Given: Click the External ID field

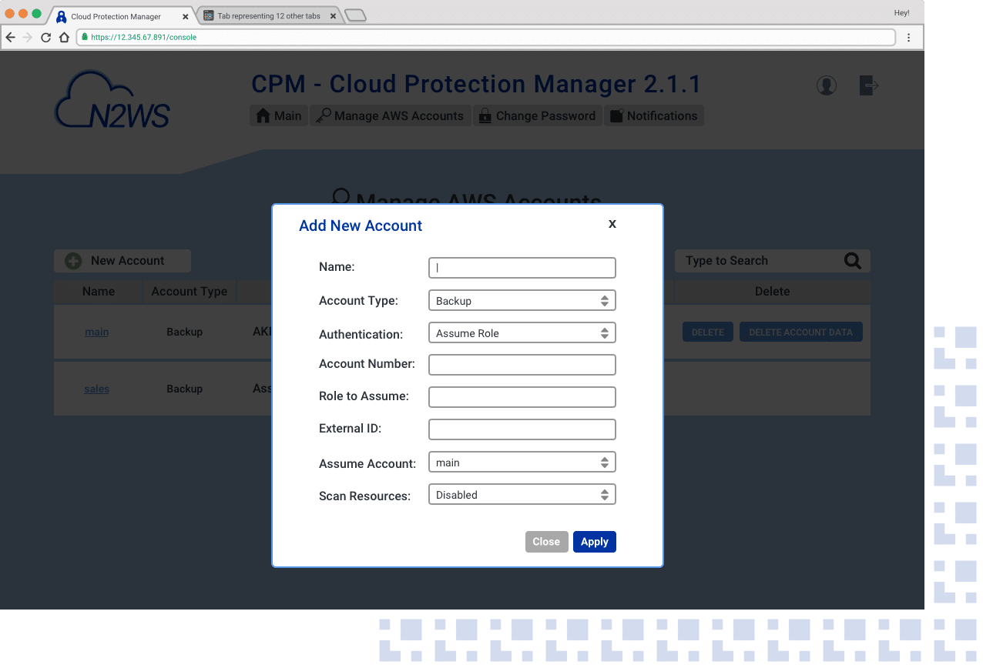Looking at the screenshot, I should [x=522, y=429].
